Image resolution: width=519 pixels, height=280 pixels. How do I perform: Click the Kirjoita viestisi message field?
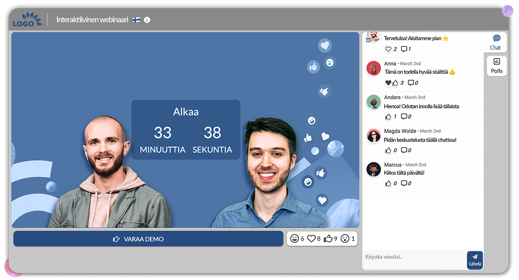pos(414,257)
